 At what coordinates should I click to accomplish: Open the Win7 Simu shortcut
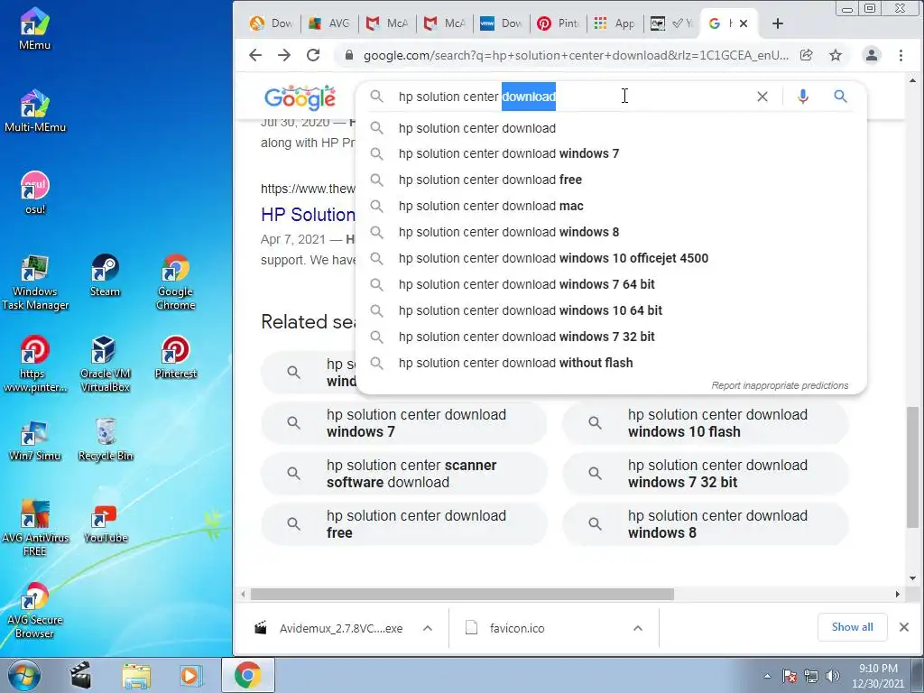pos(35,440)
